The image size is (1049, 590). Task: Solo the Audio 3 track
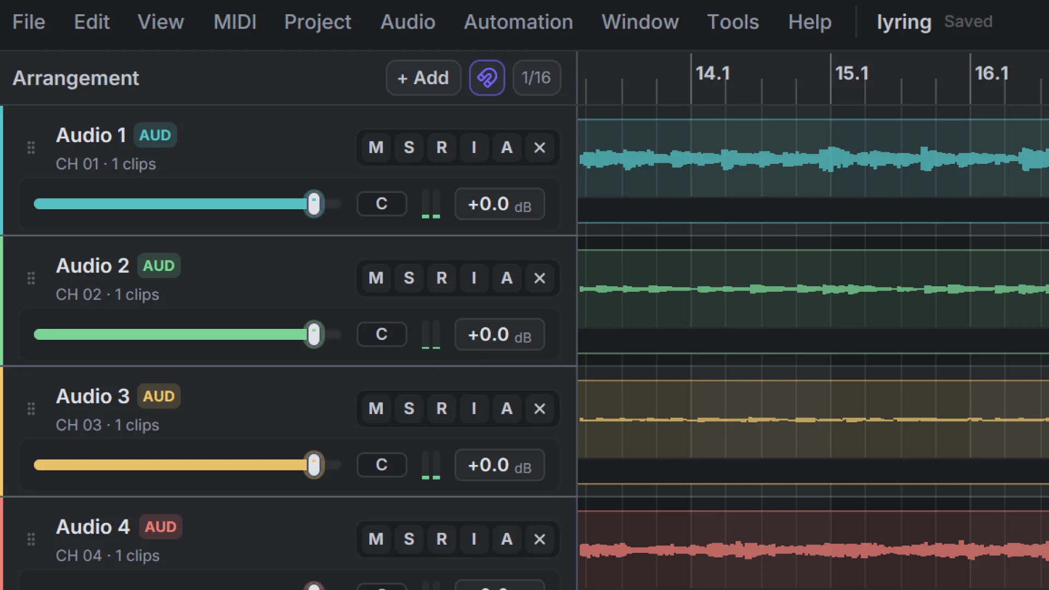pyautogui.click(x=409, y=409)
